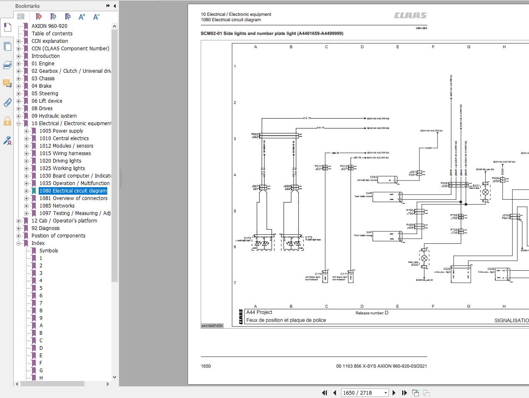Open the Pages thumbnails side panel
Screen dimensions: 529x398
coord(7,46)
